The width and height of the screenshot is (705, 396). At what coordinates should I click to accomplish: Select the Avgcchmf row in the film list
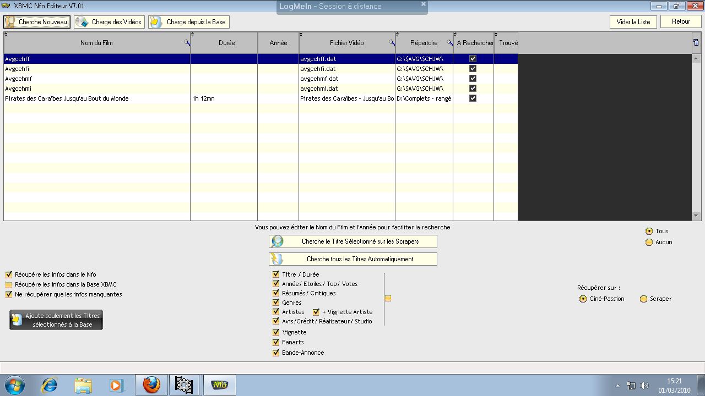click(96, 79)
